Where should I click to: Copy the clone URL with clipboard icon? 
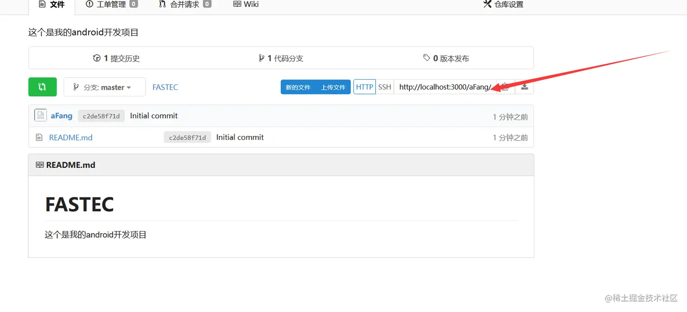pos(506,87)
